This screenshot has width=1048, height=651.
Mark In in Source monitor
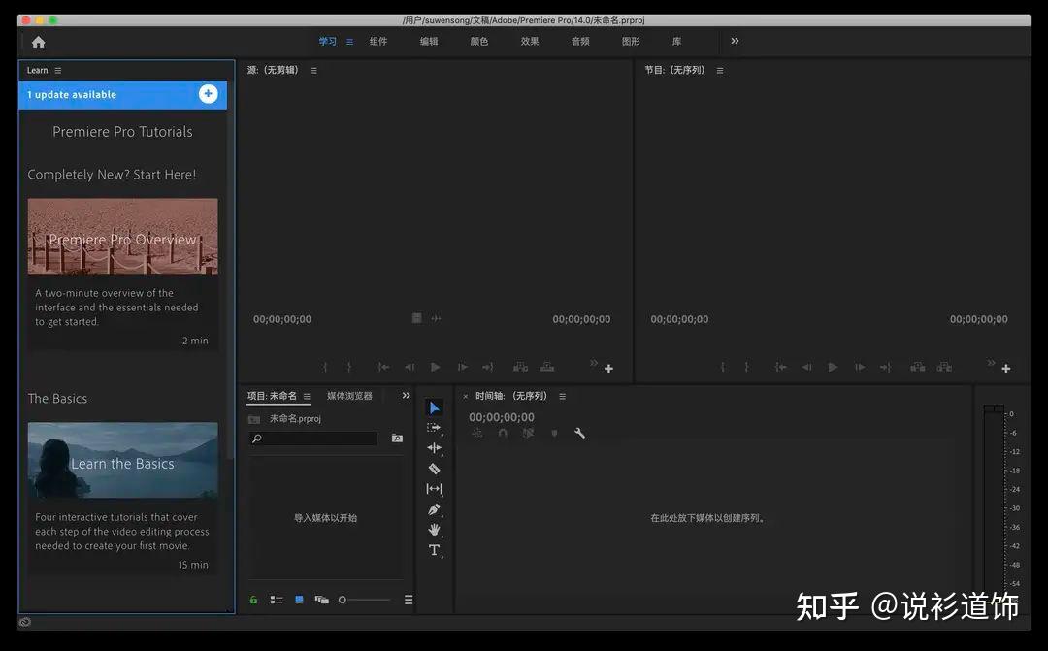pyautogui.click(x=325, y=367)
